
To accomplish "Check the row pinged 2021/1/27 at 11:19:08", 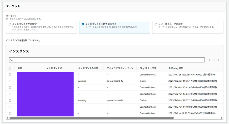I will [x=10, y=107].
